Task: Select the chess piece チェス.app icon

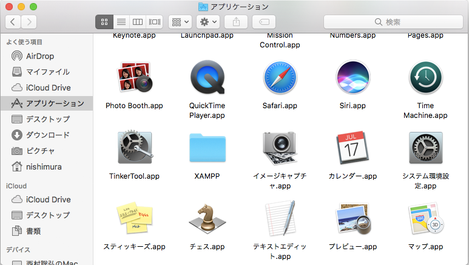Action: pos(207,219)
